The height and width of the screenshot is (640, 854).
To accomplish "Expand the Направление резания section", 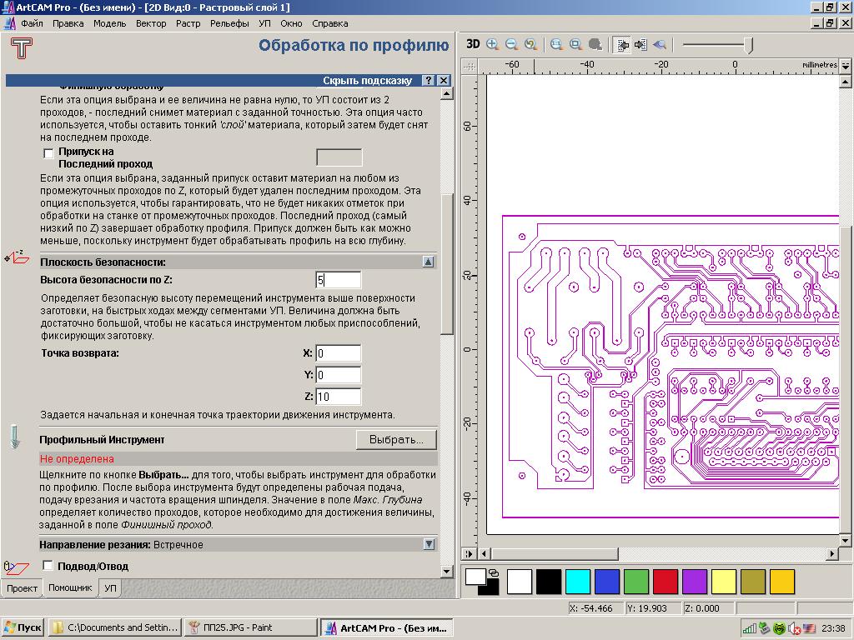I will coord(430,544).
